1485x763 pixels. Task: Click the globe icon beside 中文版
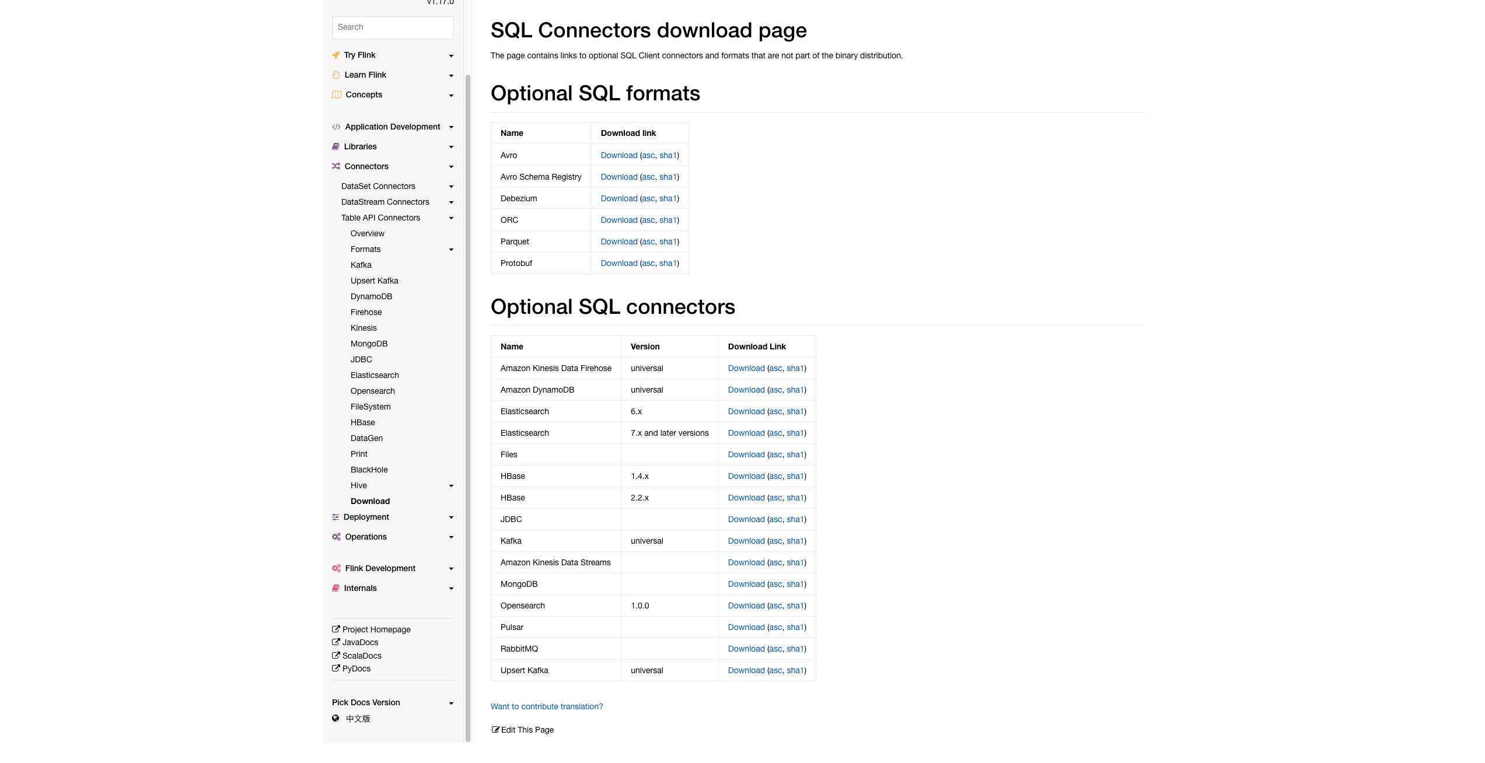pos(336,718)
